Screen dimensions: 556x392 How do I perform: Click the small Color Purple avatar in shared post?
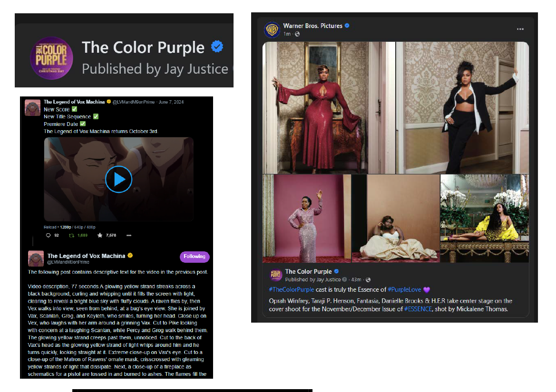pos(275,275)
